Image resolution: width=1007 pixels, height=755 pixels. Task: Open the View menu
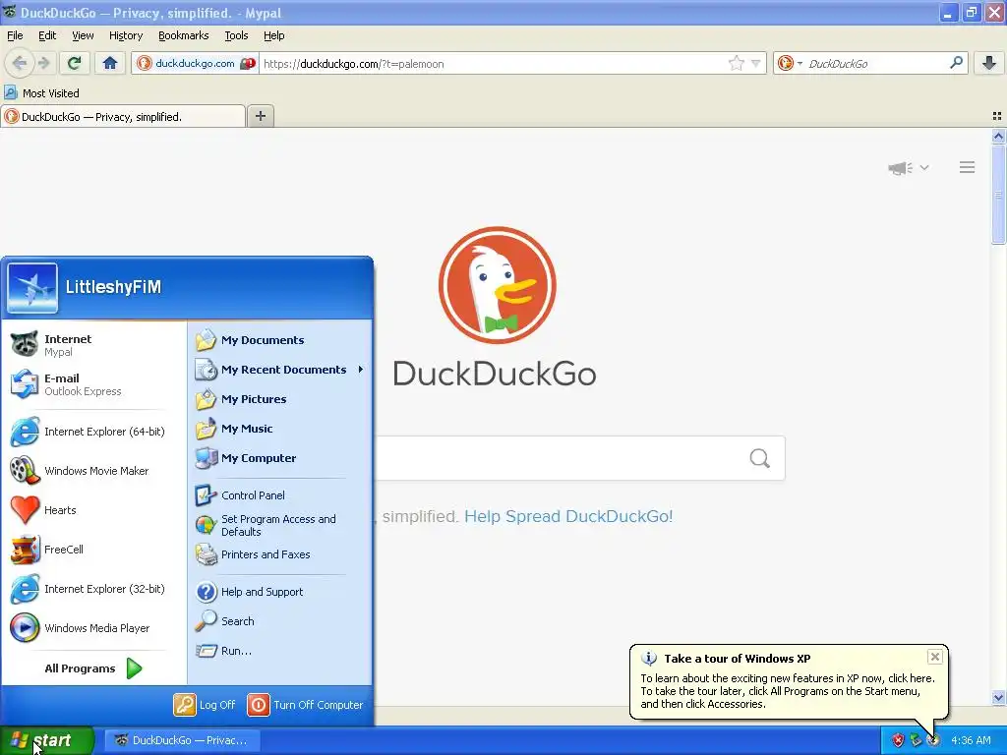pos(83,35)
